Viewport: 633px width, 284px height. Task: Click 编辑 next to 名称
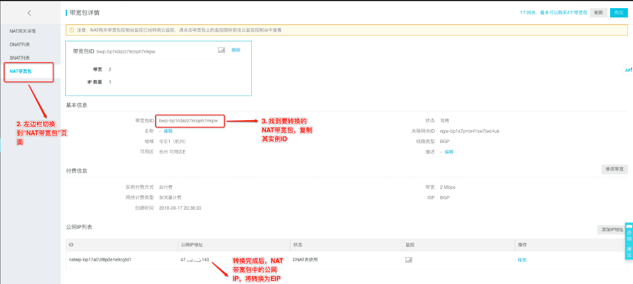click(x=168, y=131)
